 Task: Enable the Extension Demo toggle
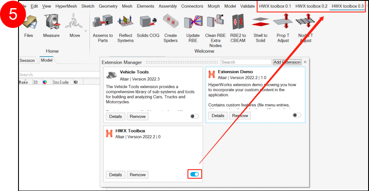(x=297, y=115)
